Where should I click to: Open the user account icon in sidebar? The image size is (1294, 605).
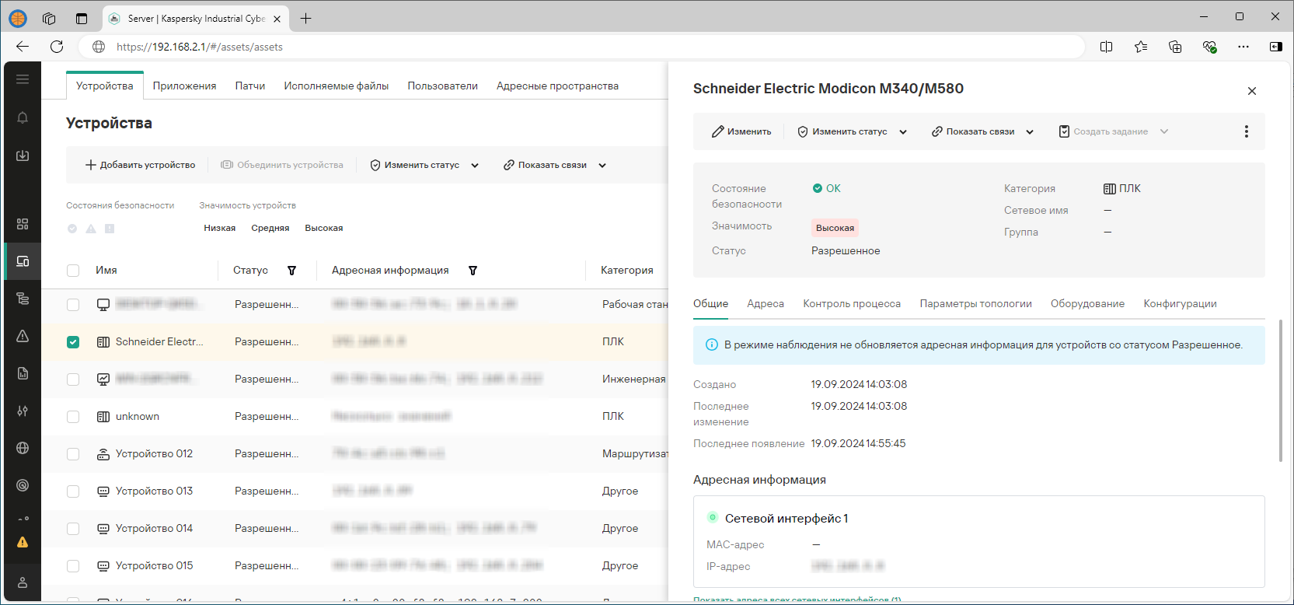(x=23, y=582)
